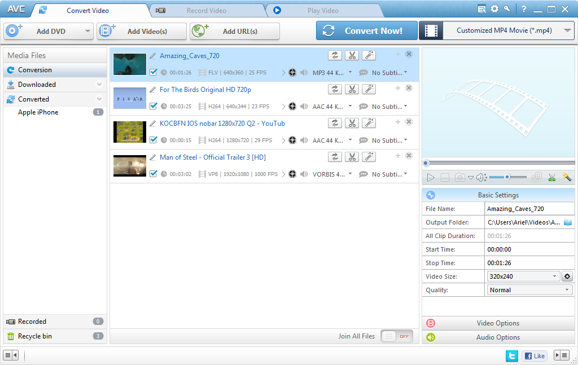Expand the Downloaded section chevron
Image resolution: width=578 pixels, height=365 pixels.
(x=99, y=85)
